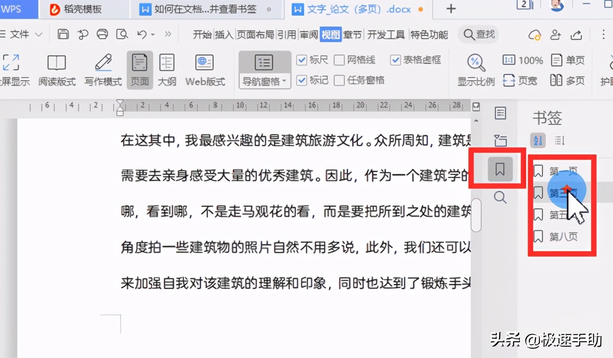
Task: Open a new tab with plus button
Action: tap(451, 9)
